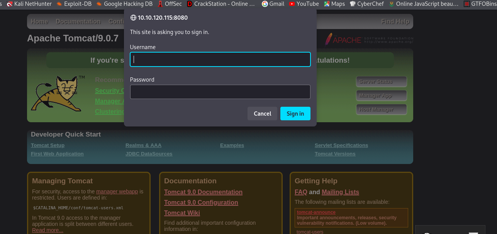Viewport: 497px width, 234px height.
Task: Cancel the sign-in dialog
Action: [x=262, y=114]
